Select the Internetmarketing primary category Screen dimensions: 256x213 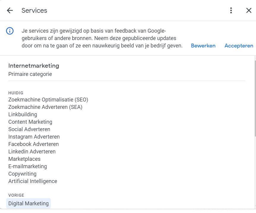point(34,66)
